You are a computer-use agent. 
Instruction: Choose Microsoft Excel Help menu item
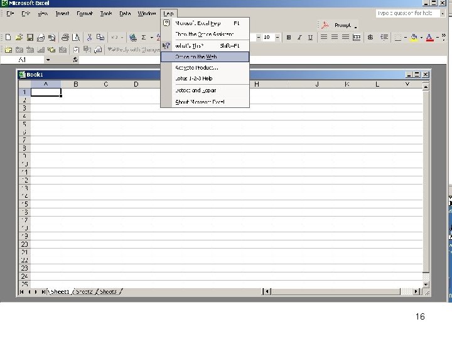point(205,23)
